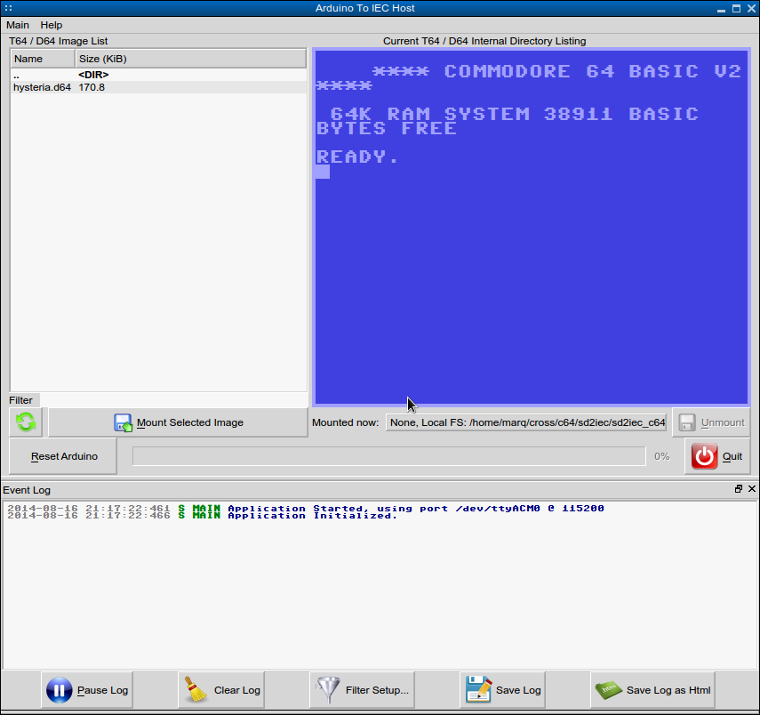The width and height of the screenshot is (760, 715).
Task: Click Save Log as Html
Action: point(652,690)
